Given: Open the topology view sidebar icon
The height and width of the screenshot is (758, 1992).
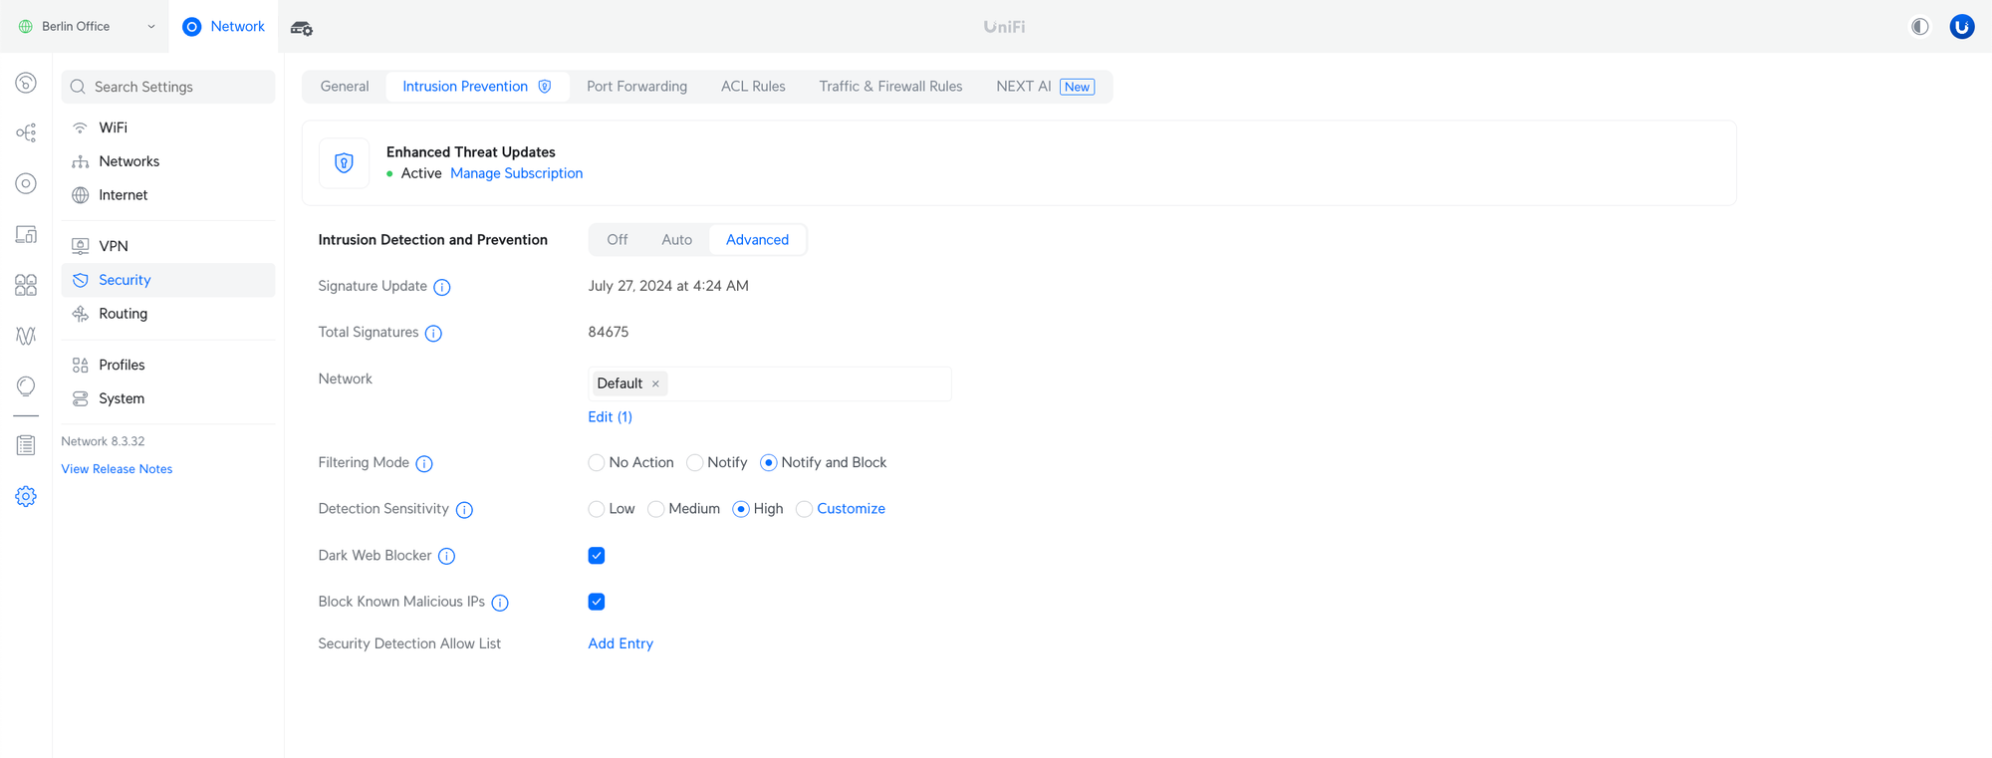Looking at the screenshot, I should click(26, 132).
